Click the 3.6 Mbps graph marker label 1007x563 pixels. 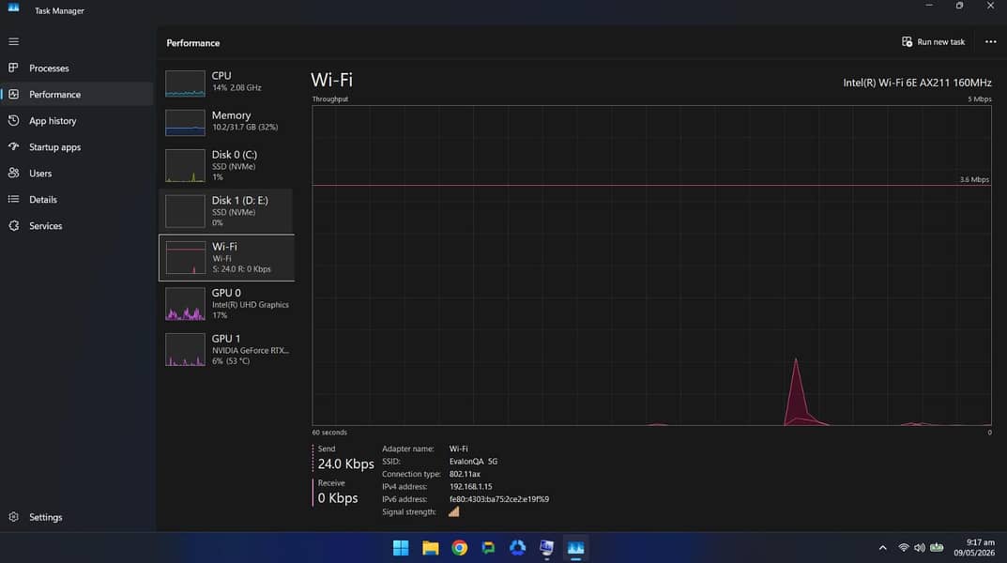[x=974, y=179]
